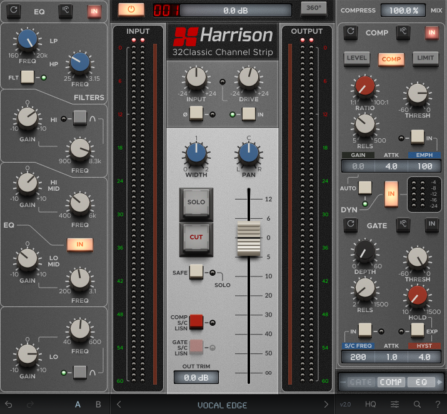Toggle the plugin power button
The image size is (447, 414).
click(131, 10)
